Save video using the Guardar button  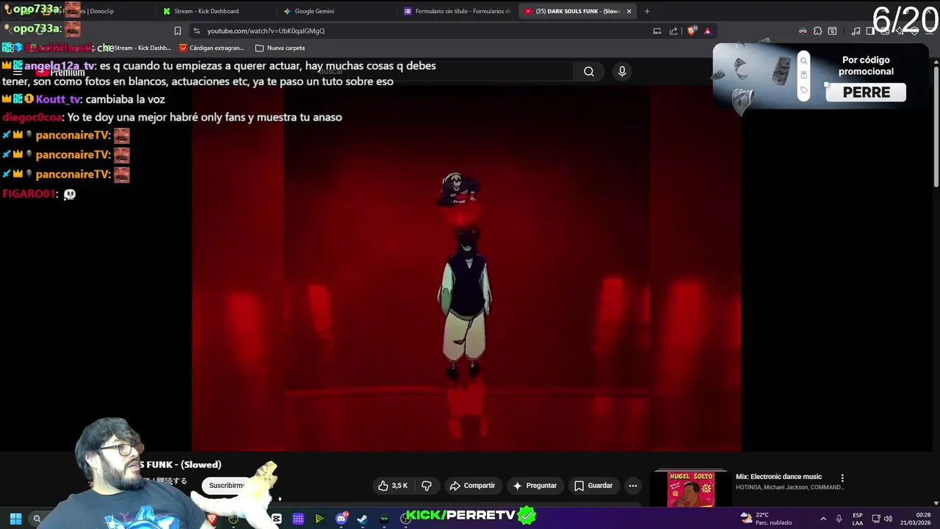[x=593, y=486]
